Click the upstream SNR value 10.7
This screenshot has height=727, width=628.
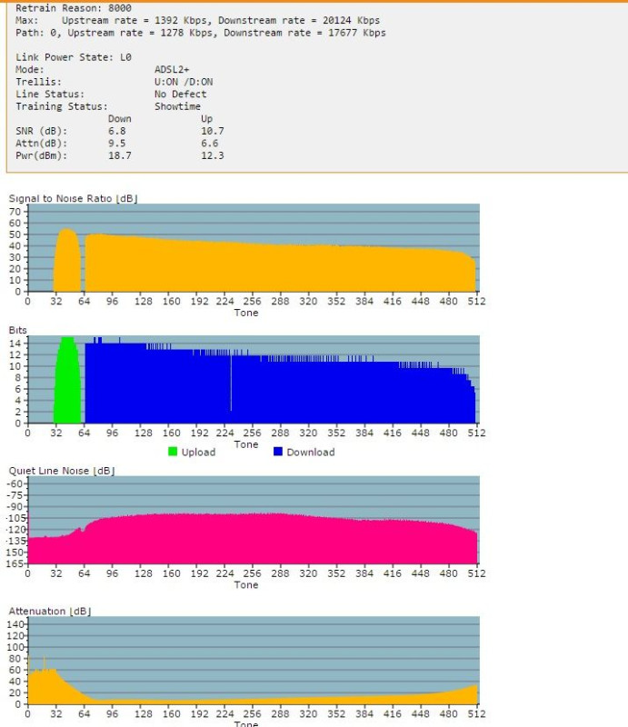click(213, 131)
